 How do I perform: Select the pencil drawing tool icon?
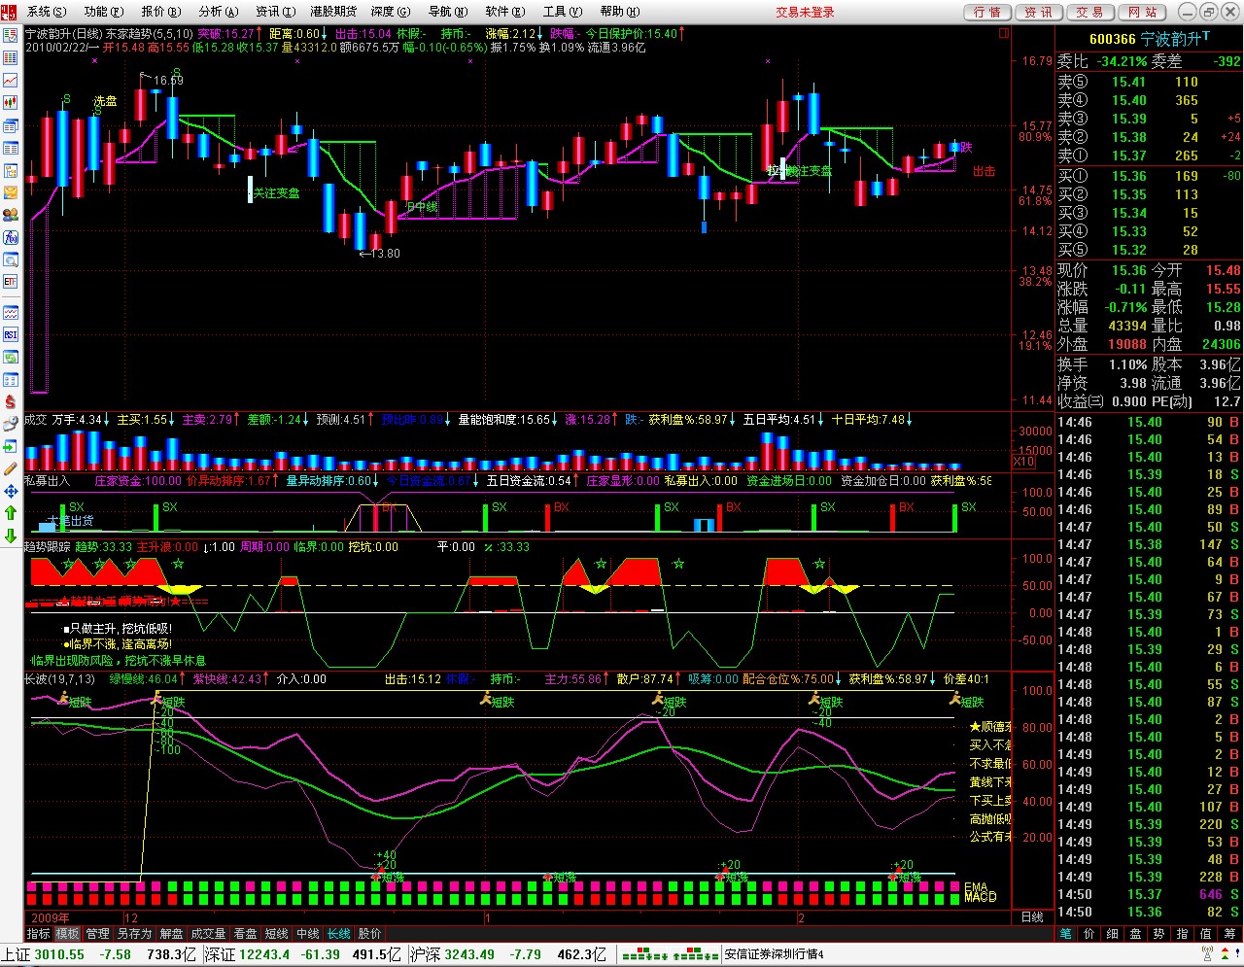pyautogui.click(x=11, y=468)
